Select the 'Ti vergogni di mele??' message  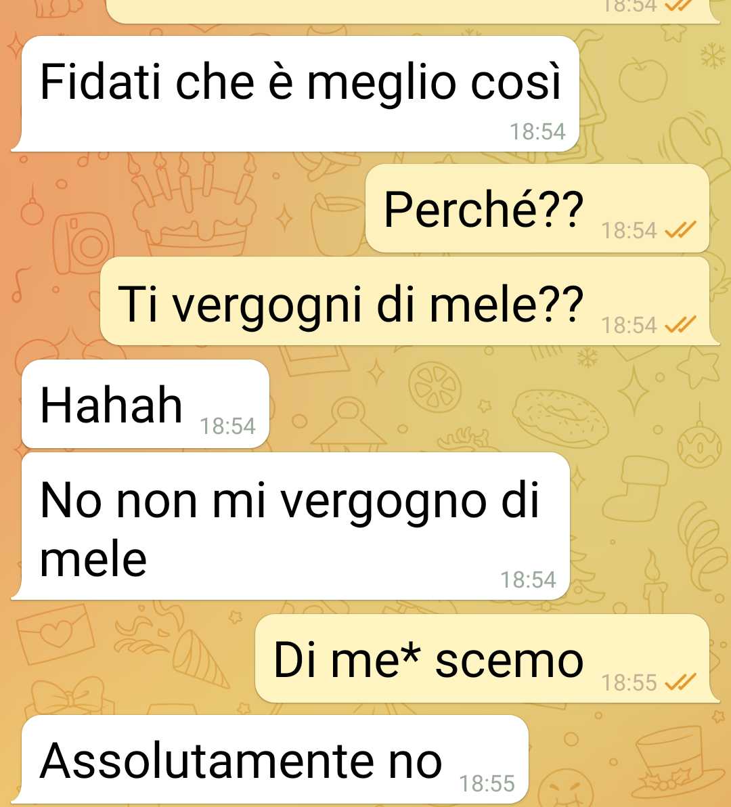(x=409, y=301)
